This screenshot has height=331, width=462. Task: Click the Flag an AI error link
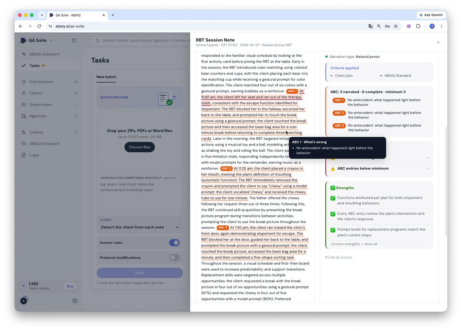pos(339,257)
